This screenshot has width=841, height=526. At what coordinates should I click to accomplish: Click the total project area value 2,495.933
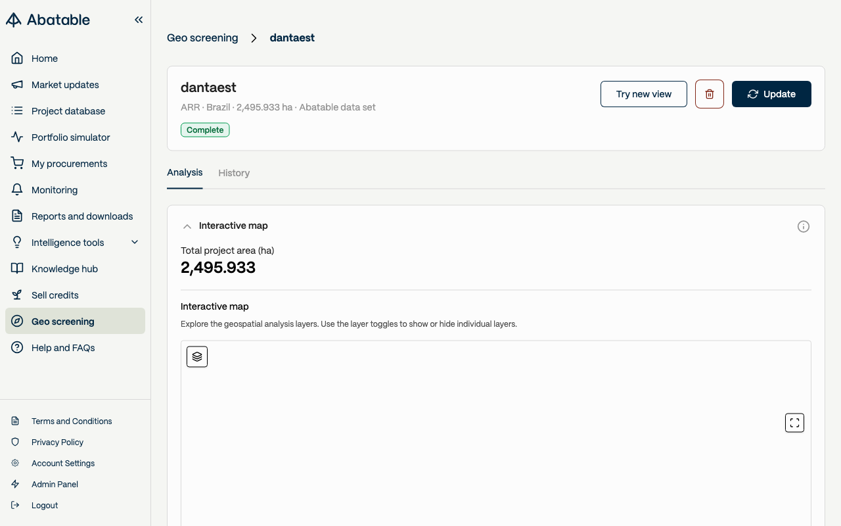[x=218, y=268]
